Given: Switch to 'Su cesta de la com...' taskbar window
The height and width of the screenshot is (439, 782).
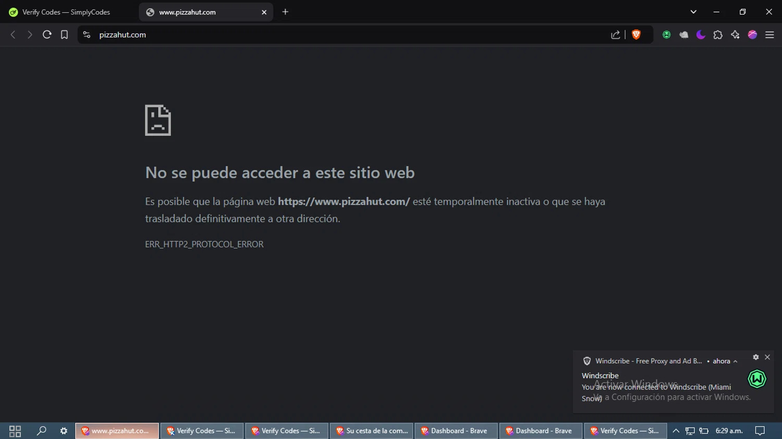Looking at the screenshot, I should 371,431.
